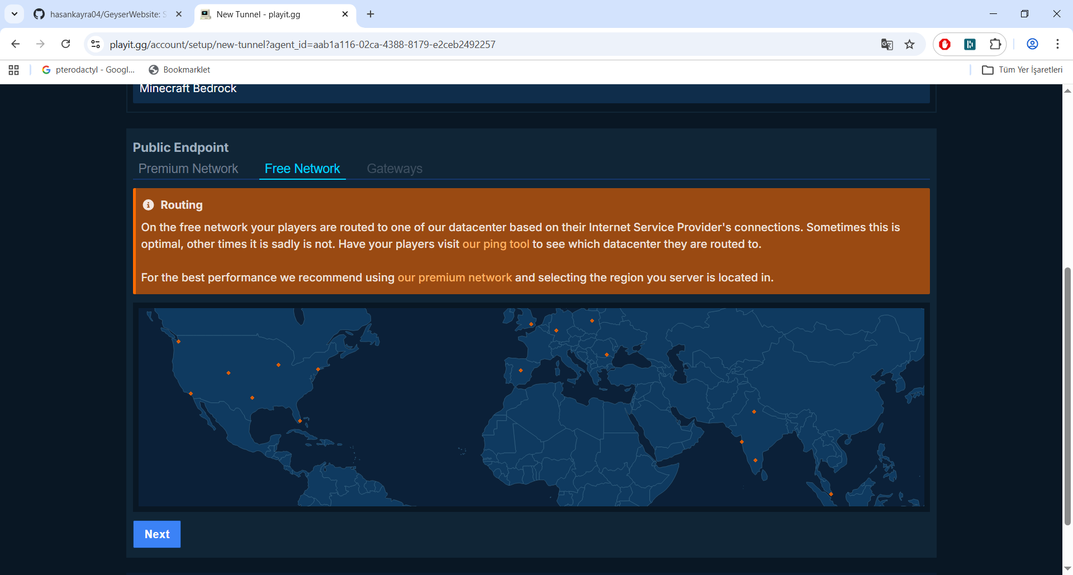Viewport: 1073px width, 575px height.
Task: Click the Next button
Action: (157, 534)
